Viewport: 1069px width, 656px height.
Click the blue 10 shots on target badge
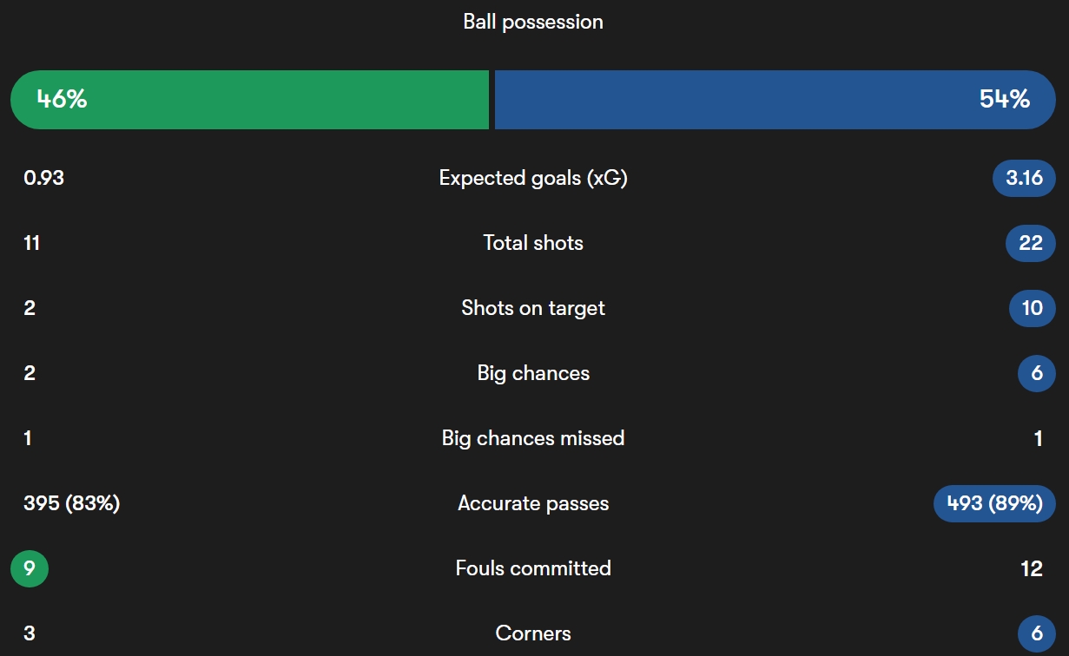pyautogui.click(x=1033, y=308)
